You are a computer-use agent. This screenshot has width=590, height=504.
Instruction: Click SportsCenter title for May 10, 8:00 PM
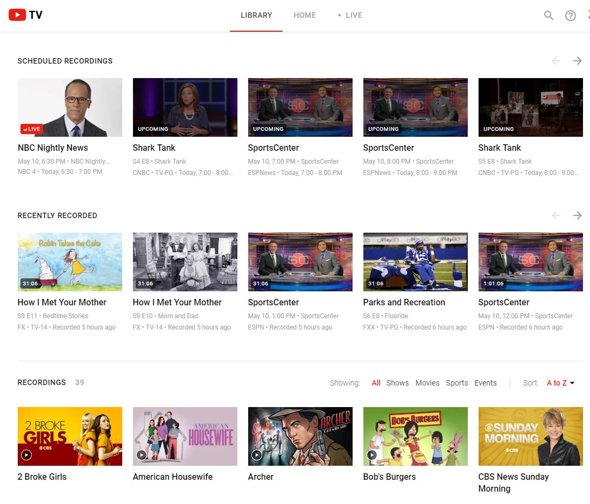(x=389, y=148)
